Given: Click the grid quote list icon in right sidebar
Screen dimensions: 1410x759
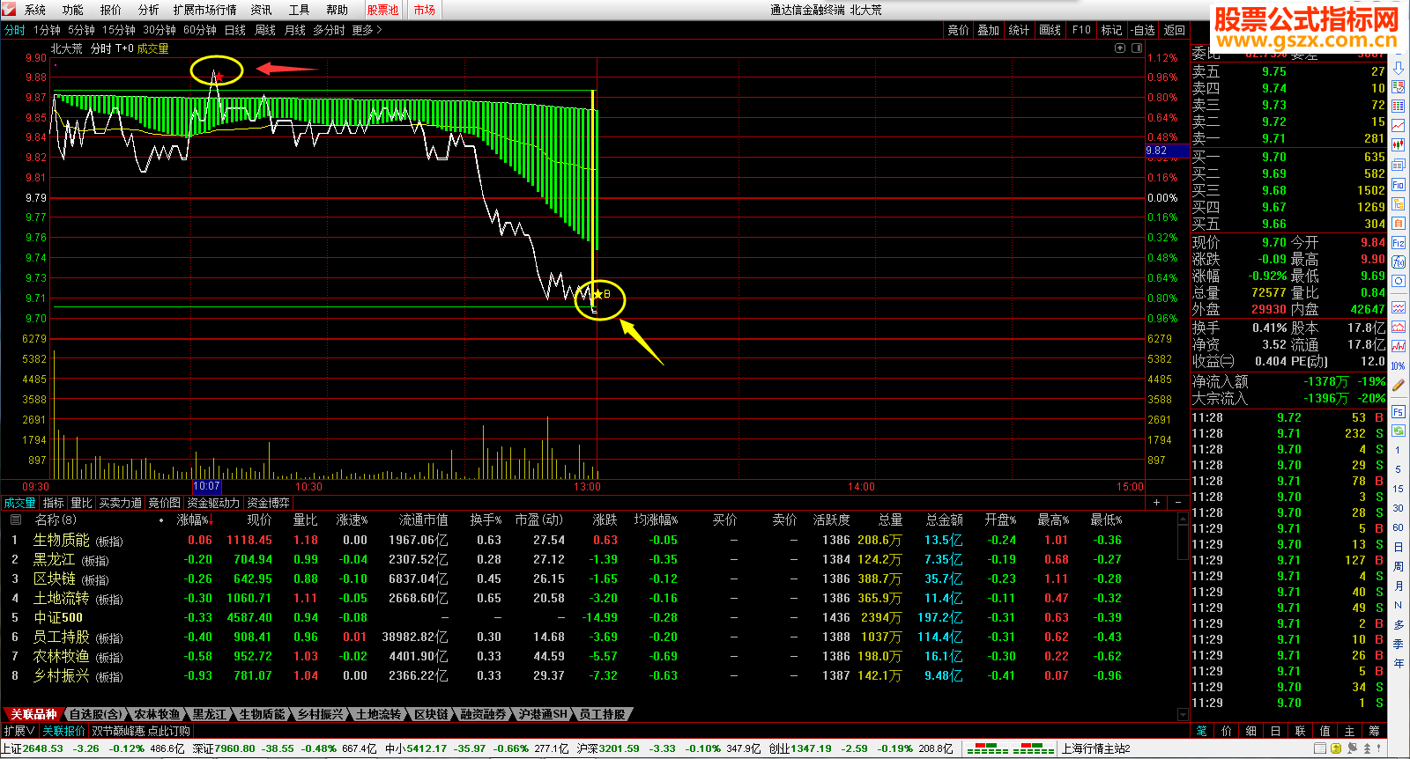Looking at the screenshot, I should pos(1399,107).
